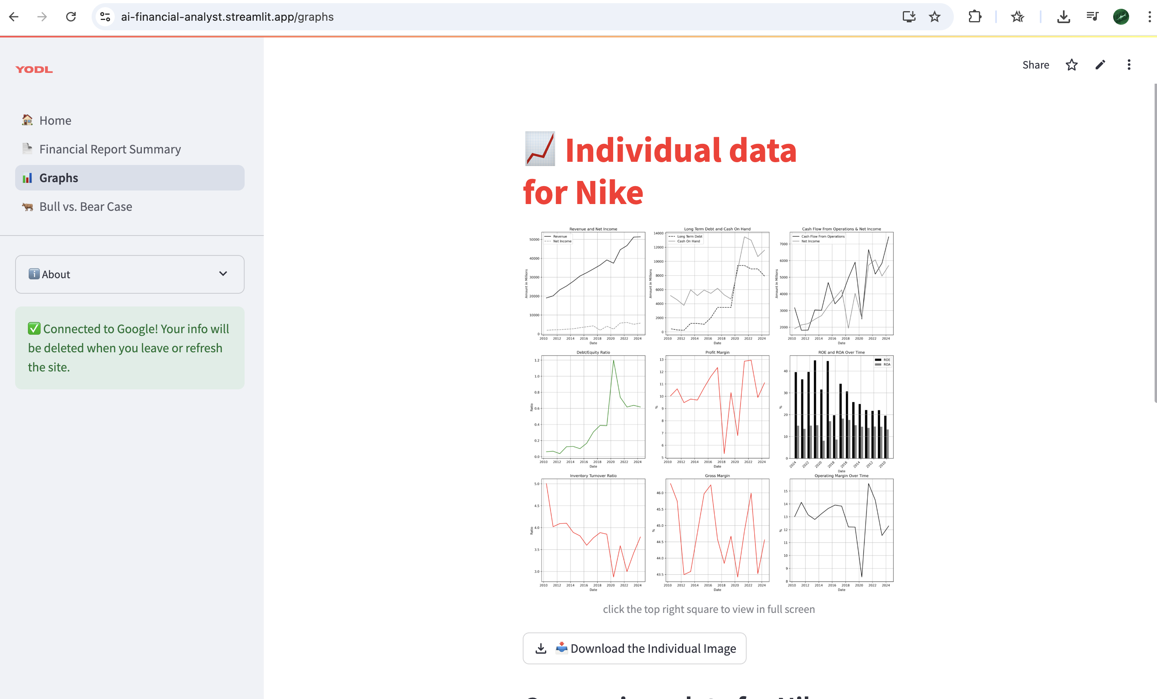Open Streamlit three-dot app menu
Screen dimensions: 1157x699
1129,65
